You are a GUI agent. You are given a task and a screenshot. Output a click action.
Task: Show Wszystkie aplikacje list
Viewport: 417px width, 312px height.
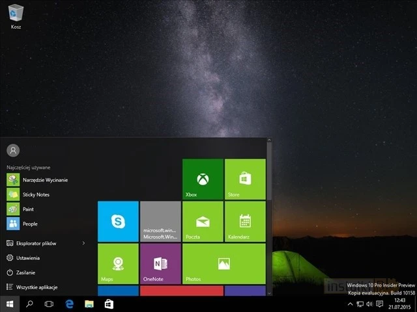tap(36, 287)
